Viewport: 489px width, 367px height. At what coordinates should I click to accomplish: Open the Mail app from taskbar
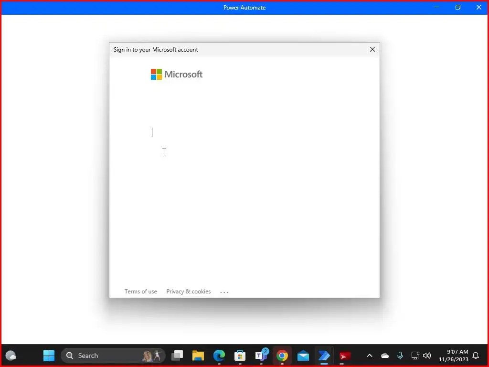(303, 356)
